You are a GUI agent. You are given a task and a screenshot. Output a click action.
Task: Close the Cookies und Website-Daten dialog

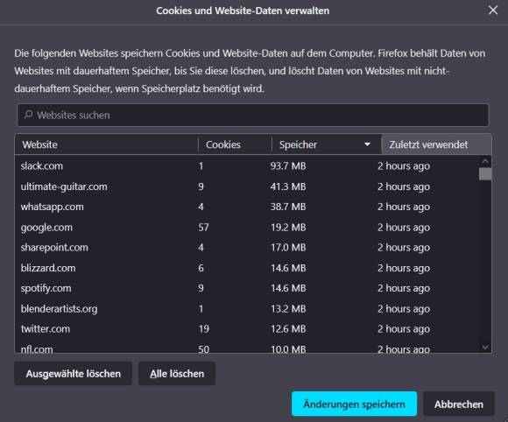(x=493, y=11)
